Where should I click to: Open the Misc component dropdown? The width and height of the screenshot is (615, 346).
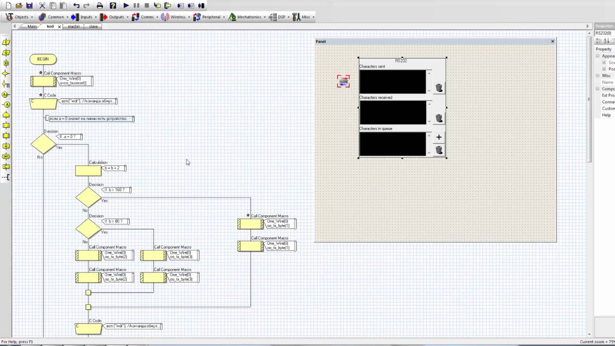[x=304, y=17]
